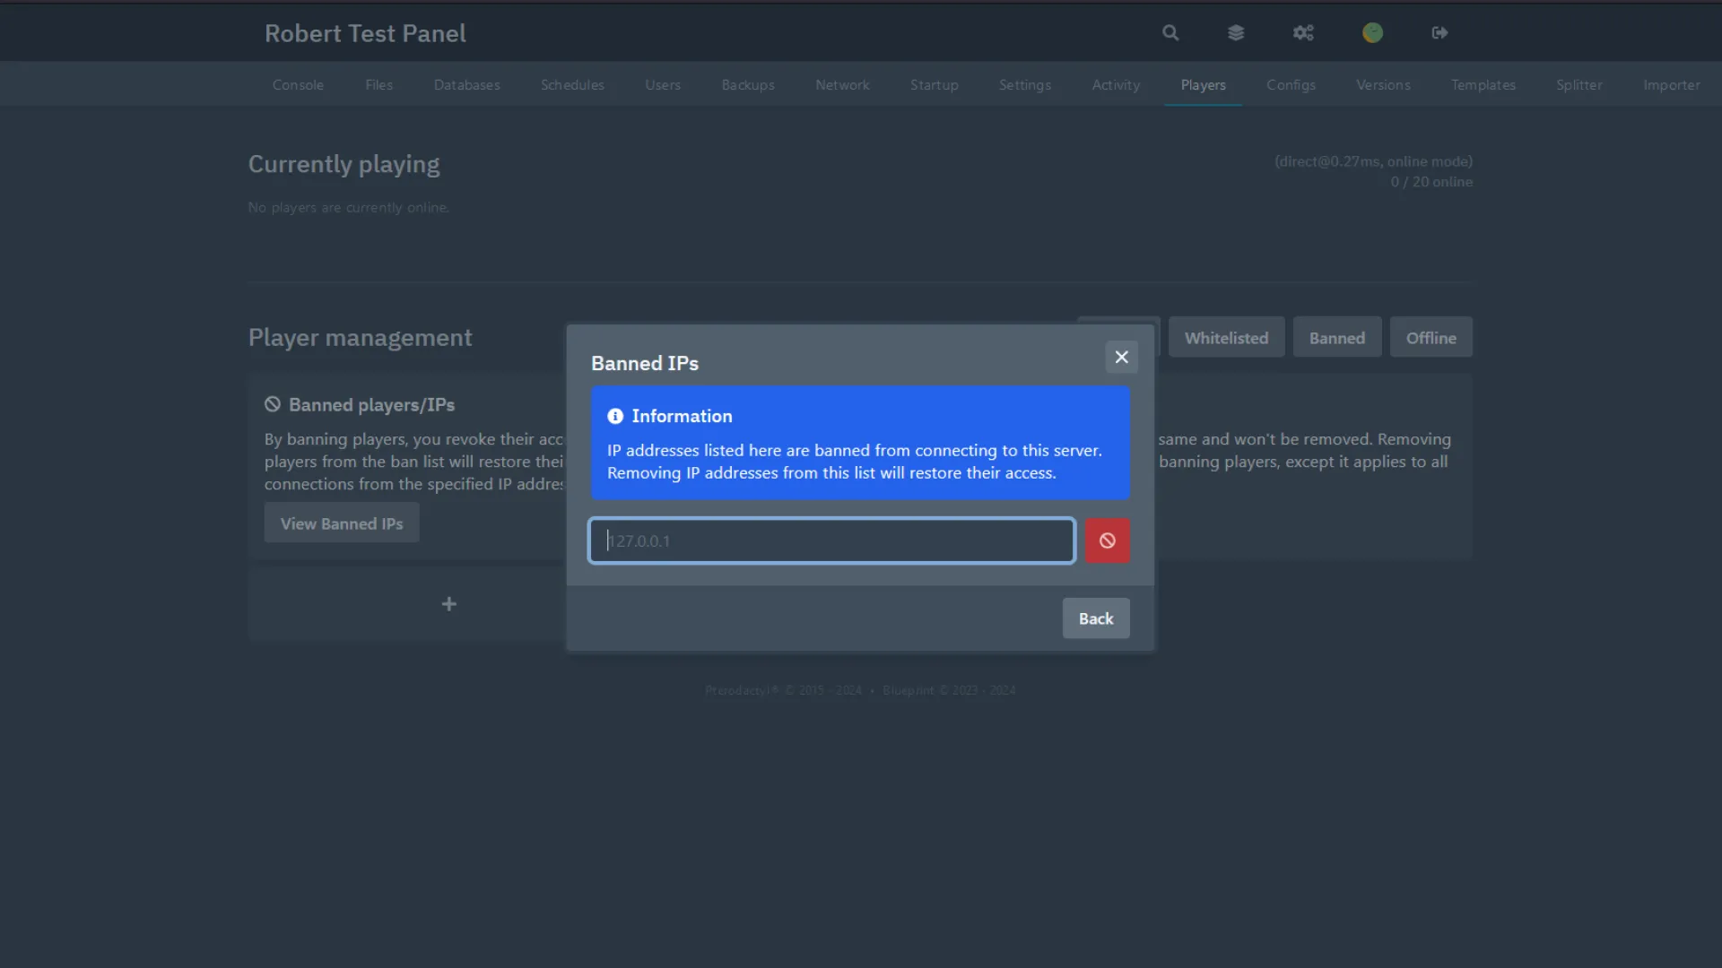Click the sign out icon
Viewport: 1722px width, 968px height.
[x=1439, y=33]
